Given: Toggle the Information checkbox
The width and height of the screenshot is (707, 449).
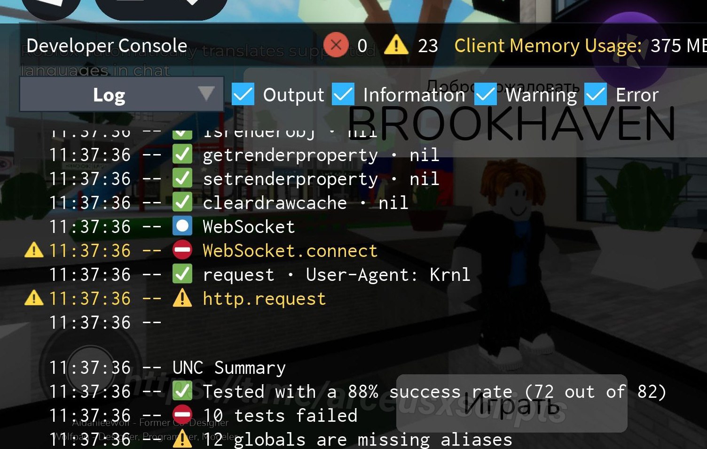Looking at the screenshot, I should (x=343, y=94).
